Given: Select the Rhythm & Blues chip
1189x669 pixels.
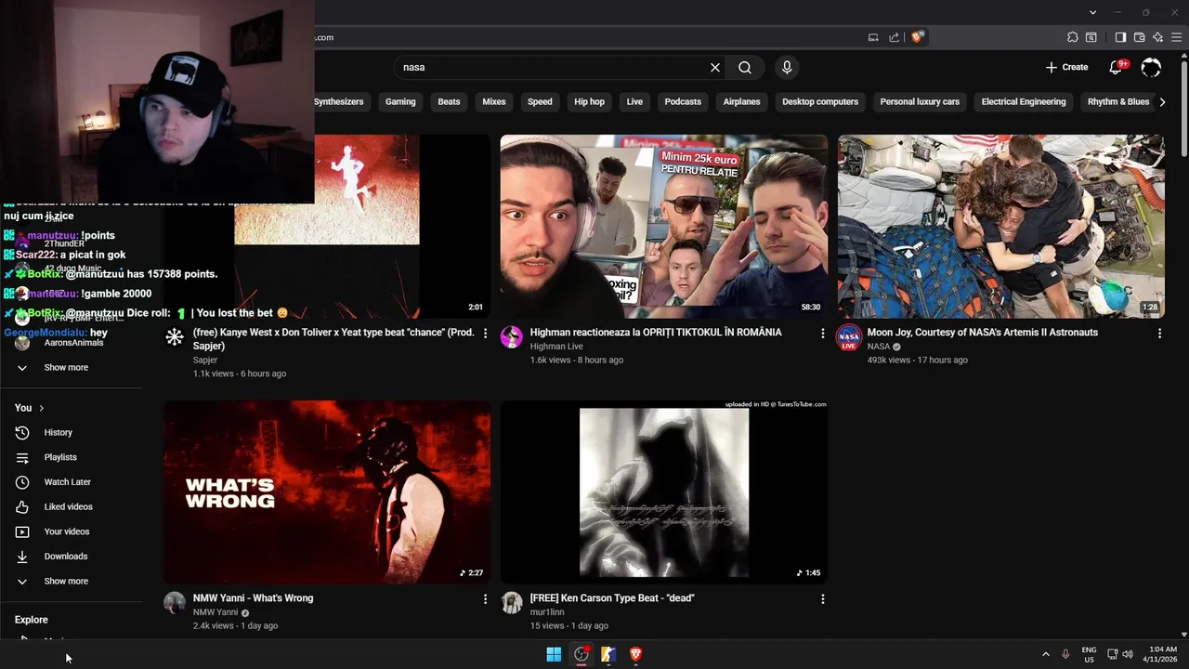Looking at the screenshot, I should click(x=1118, y=101).
